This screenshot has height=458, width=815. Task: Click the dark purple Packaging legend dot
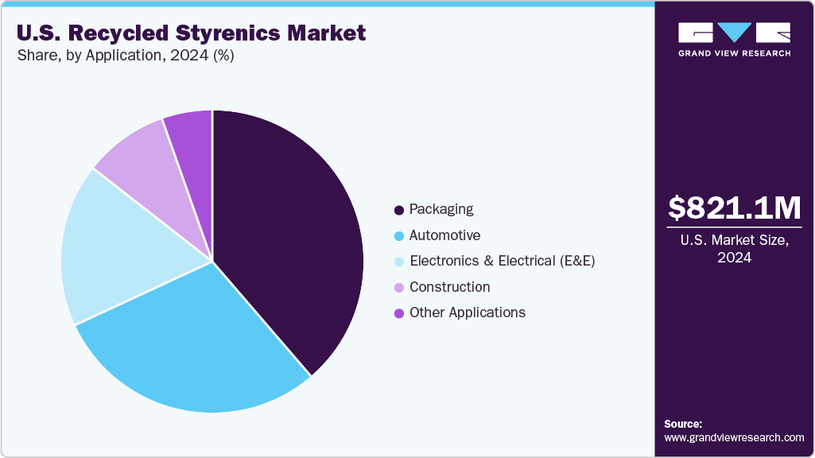(x=398, y=210)
